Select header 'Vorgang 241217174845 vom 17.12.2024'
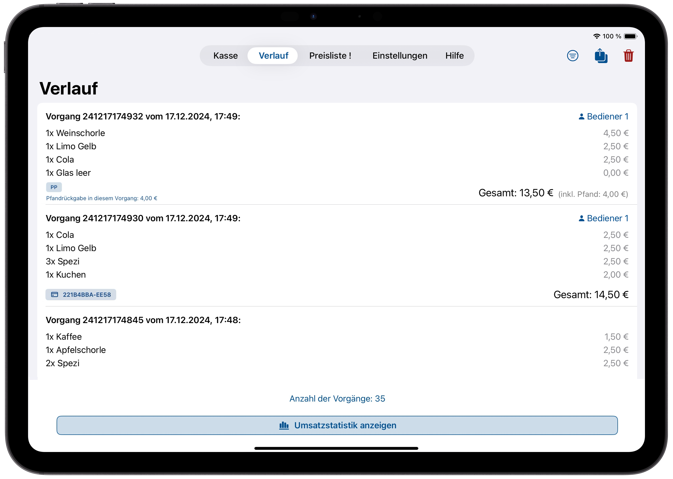The width and height of the screenshot is (673, 479). [x=143, y=320]
